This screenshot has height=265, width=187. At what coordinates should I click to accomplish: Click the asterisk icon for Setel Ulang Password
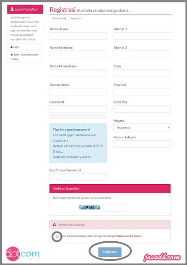(x=12, y=55)
